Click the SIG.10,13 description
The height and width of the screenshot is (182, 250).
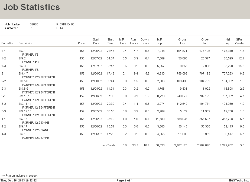25,96
